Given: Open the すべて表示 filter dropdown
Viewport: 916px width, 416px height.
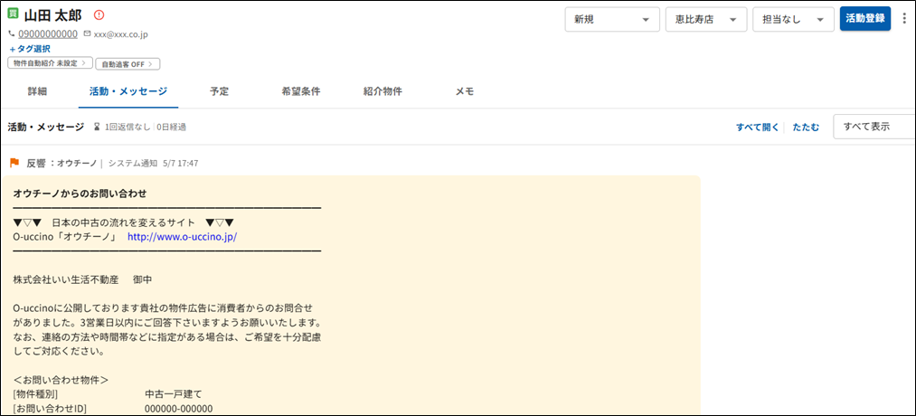Looking at the screenshot, I should [x=874, y=127].
